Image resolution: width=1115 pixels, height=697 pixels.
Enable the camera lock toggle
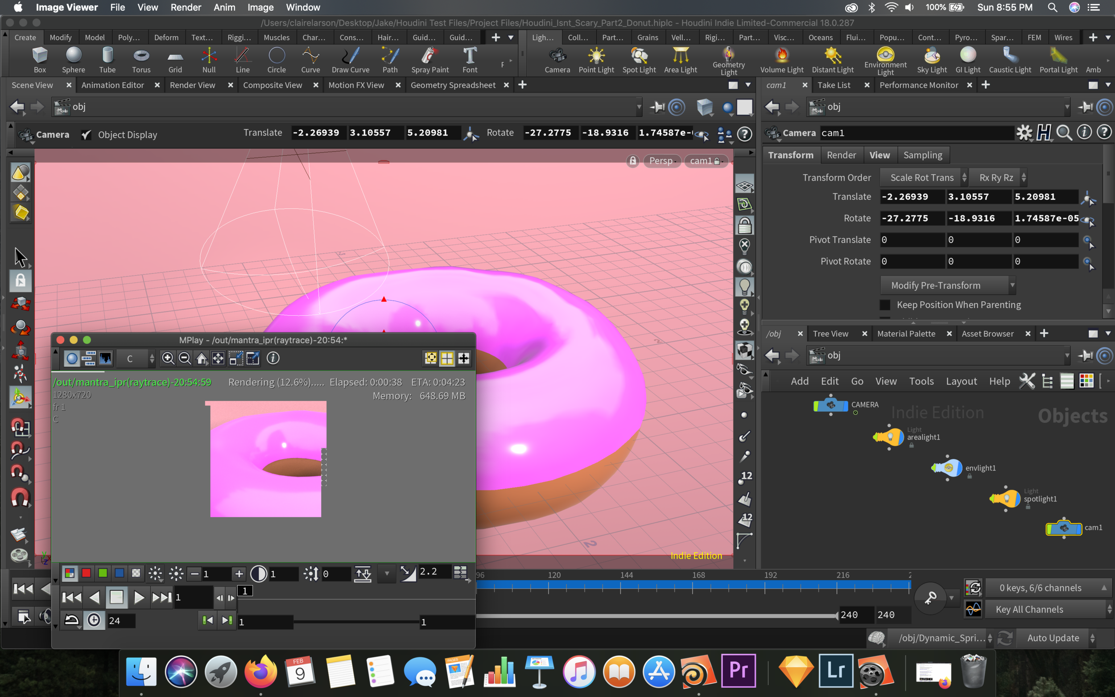click(x=717, y=161)
